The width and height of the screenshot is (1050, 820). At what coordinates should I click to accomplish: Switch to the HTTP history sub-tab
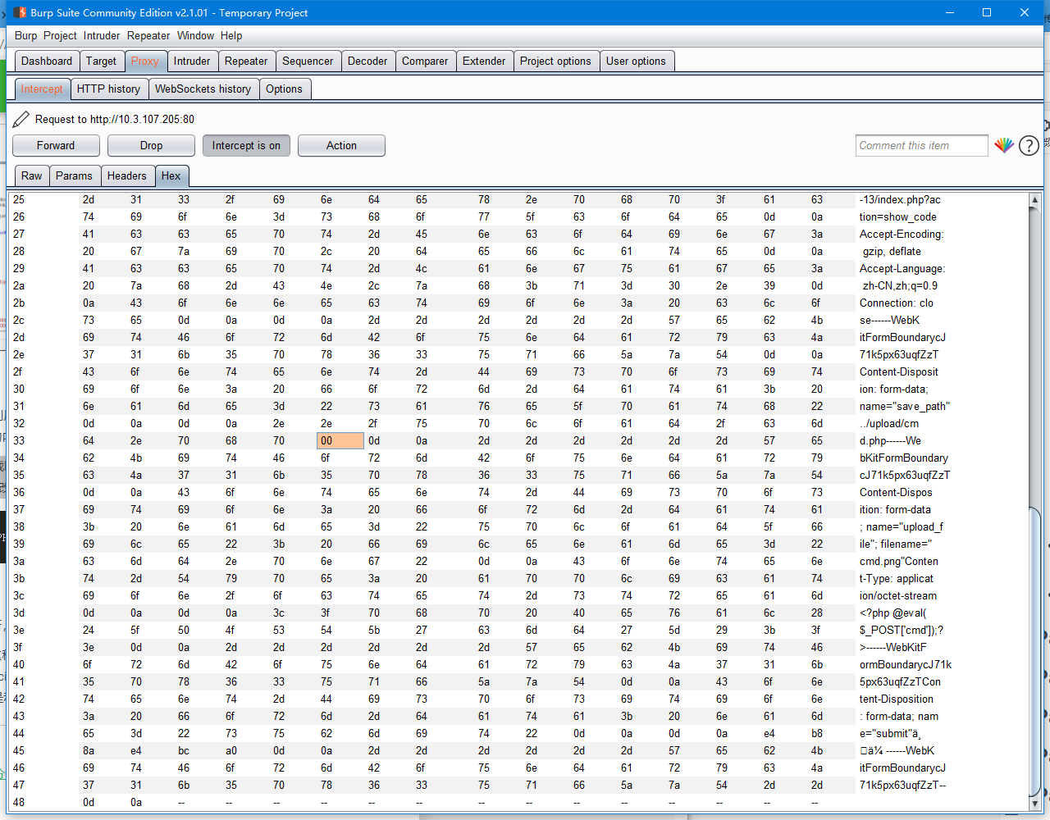point(108,89)
